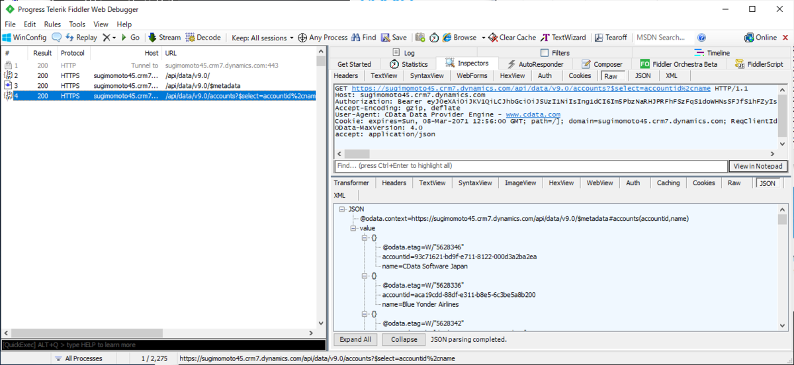
Task: Open Find sessions dialog
Action: 364,38
